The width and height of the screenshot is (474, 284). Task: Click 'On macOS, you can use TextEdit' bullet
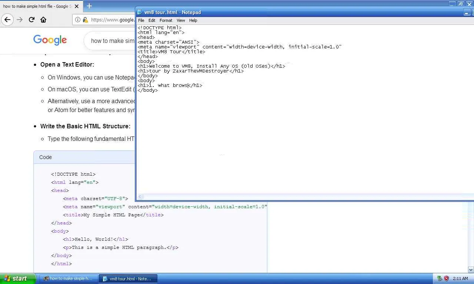pos(91,89)
